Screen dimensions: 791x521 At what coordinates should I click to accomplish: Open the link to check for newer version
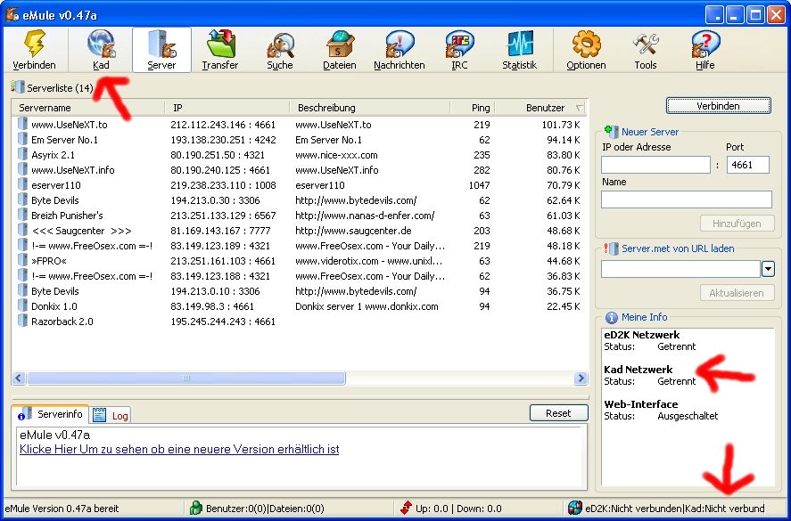(179, 449)
